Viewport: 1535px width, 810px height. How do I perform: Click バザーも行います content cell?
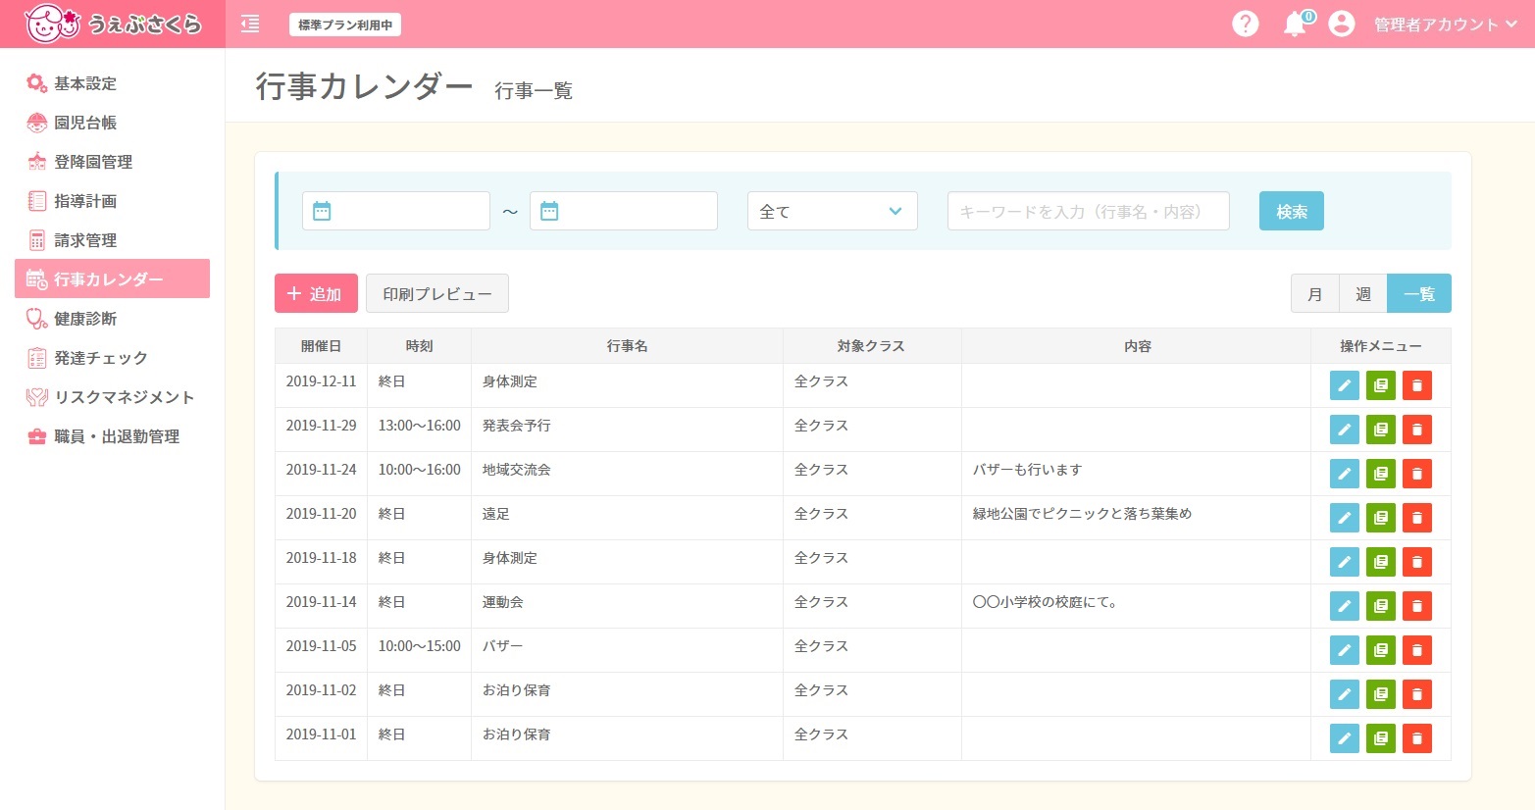coord(1136,474)
